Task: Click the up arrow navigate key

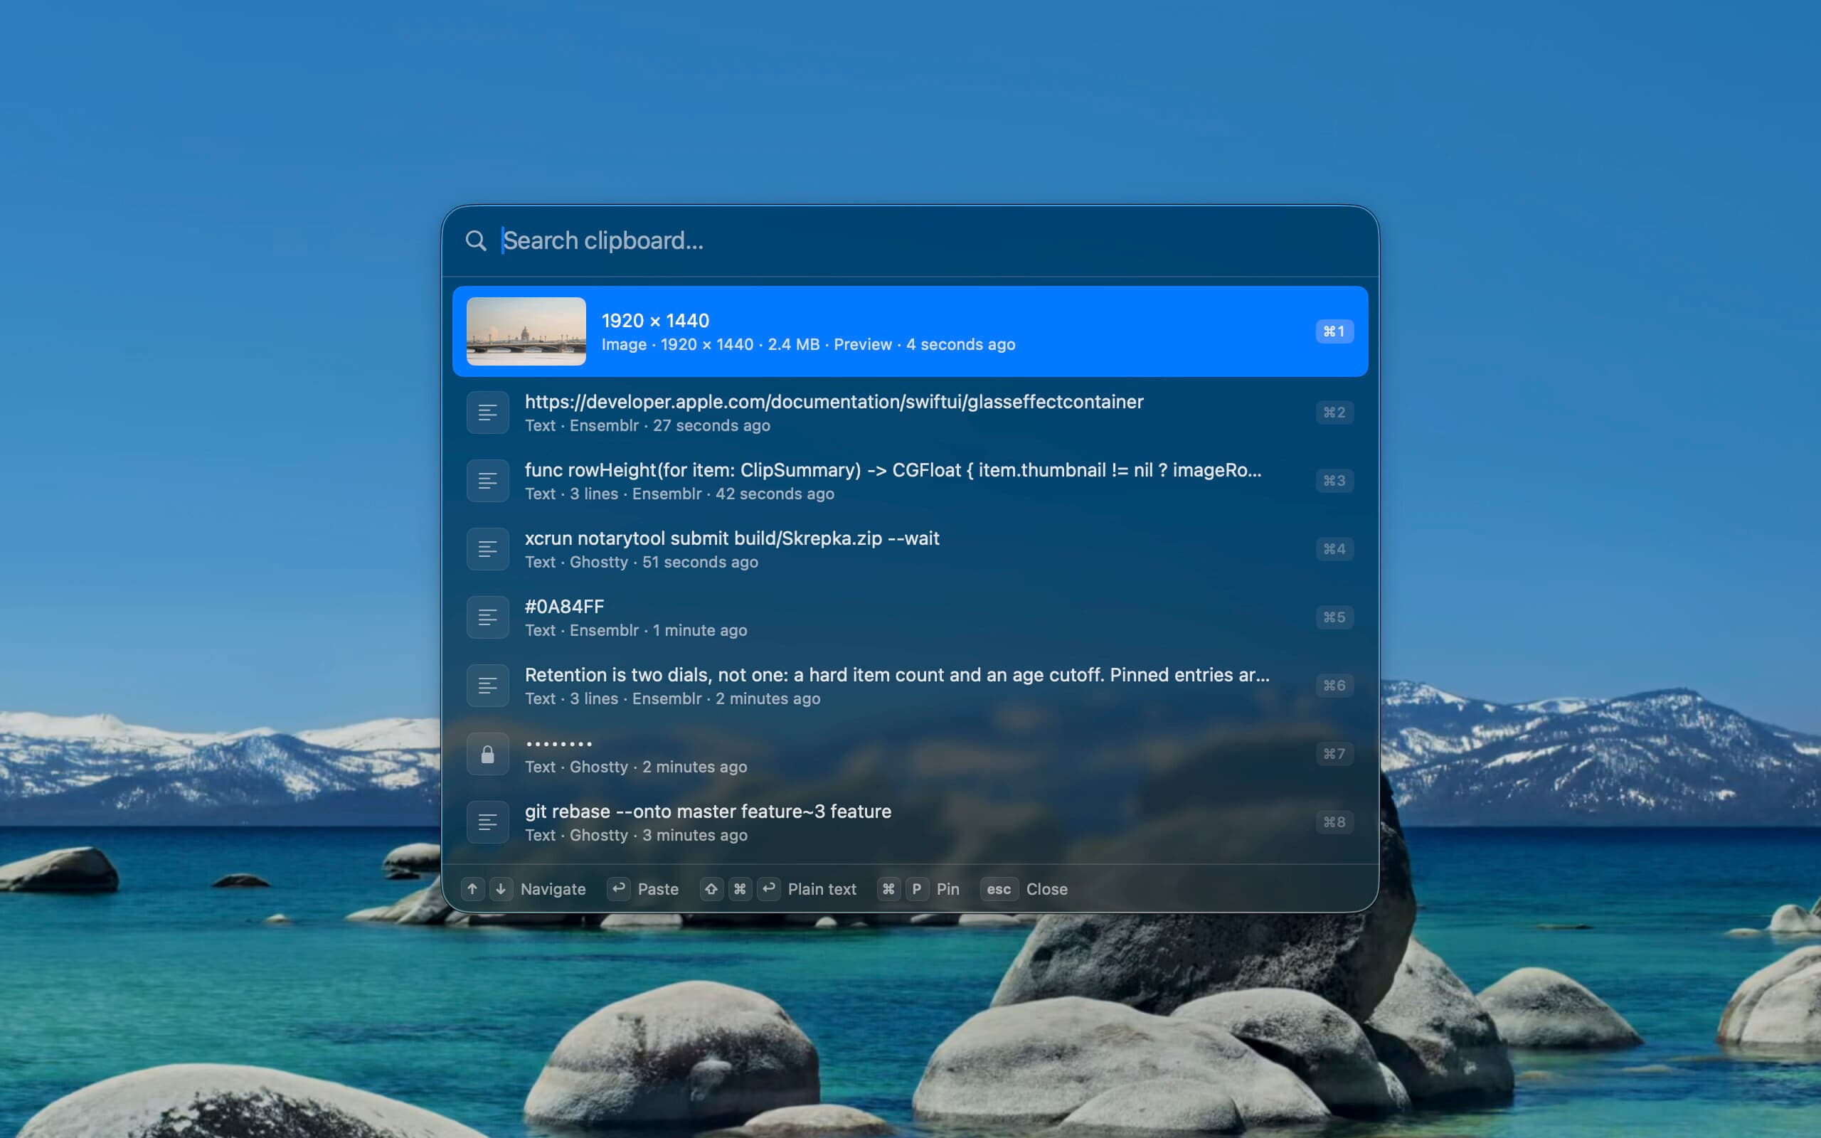Action: [x=472, y=890]
